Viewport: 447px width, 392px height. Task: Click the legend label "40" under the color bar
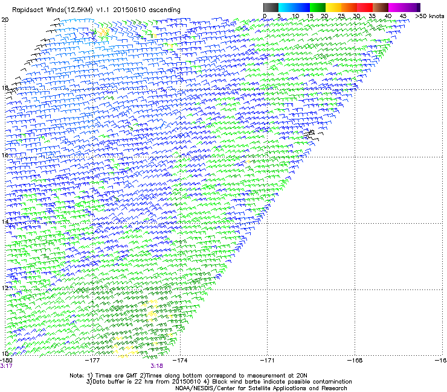(x=388, y=16)
